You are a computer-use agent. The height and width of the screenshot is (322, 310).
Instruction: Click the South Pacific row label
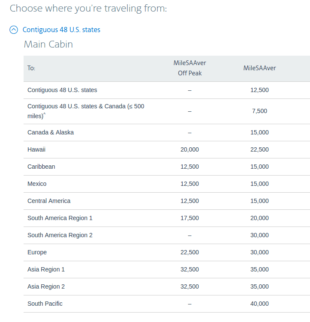45,304
